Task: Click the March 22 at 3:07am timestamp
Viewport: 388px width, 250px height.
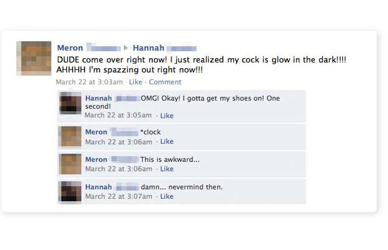Action: [119, 196]
